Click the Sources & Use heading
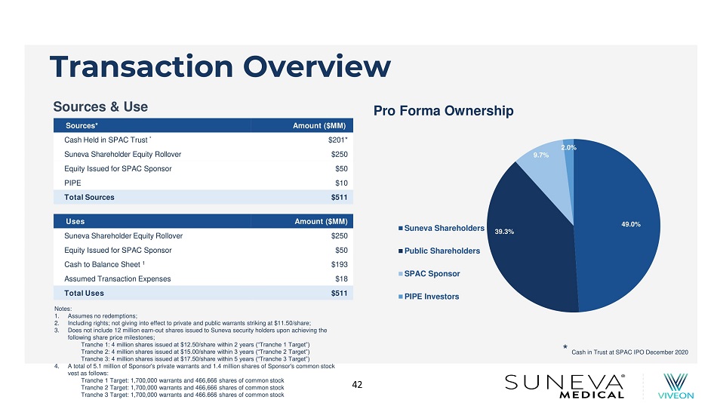717x403 pixels. [x=100, y=107]
